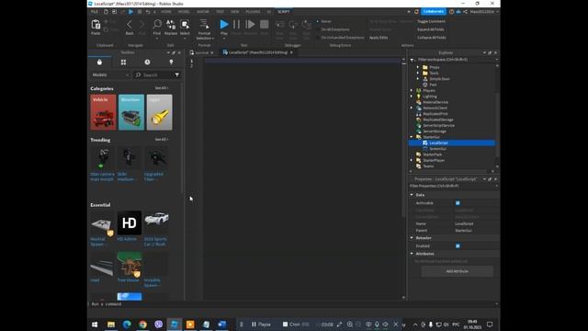Toggle the Archivable property checkbox
The height and width of the screenshot is (331, 588).
458,203
